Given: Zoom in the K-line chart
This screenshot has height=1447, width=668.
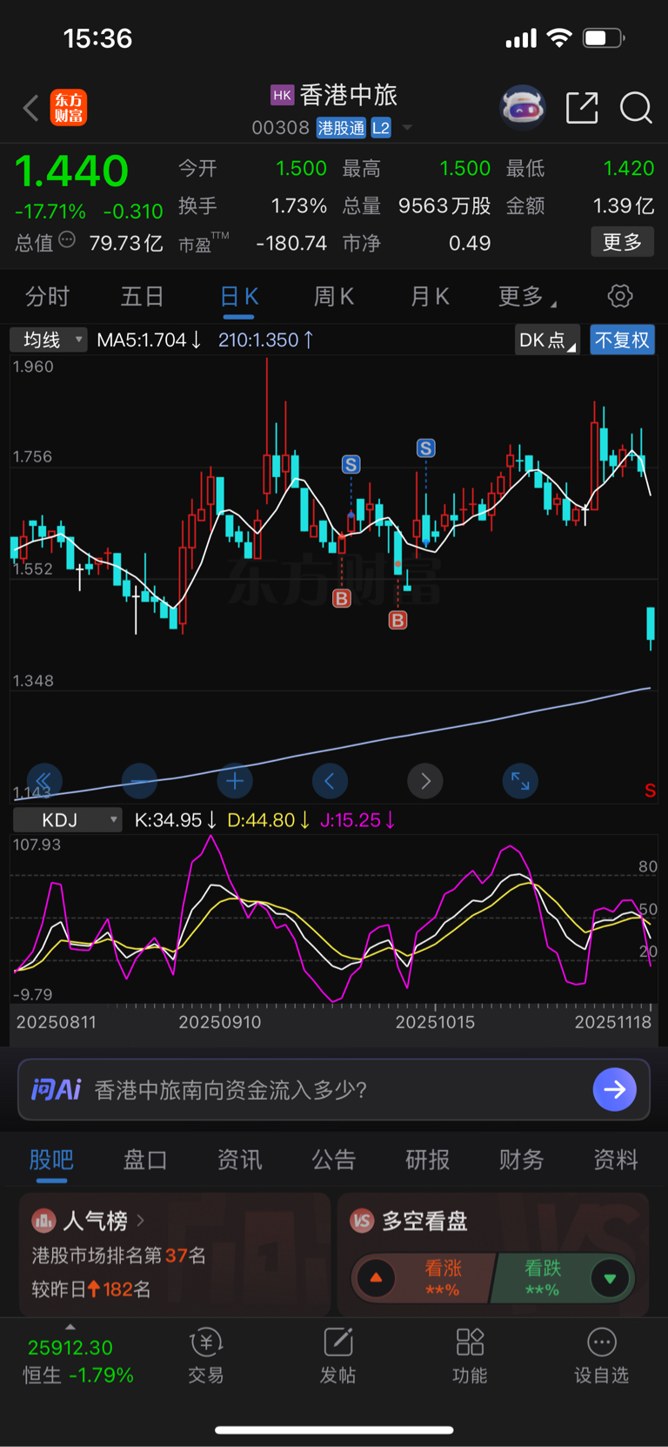Looking at the screenshot, I should (235, 781).
